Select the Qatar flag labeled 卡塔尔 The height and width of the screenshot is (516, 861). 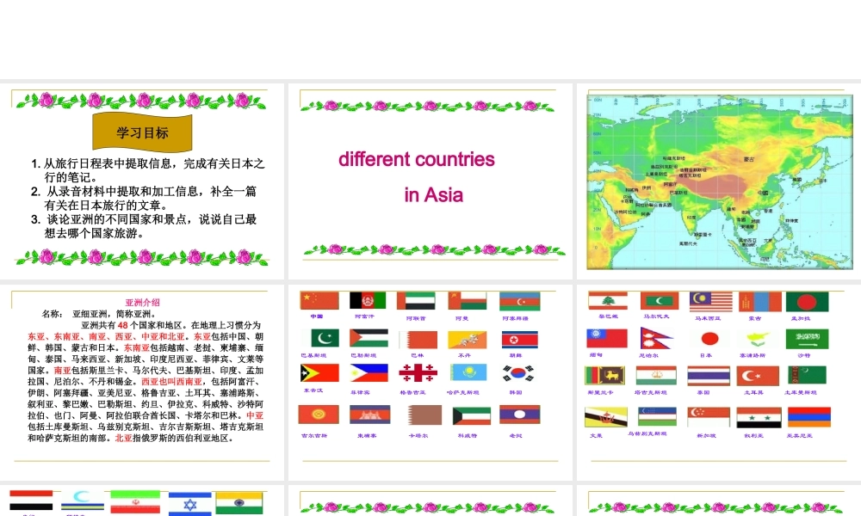[424, 415]
